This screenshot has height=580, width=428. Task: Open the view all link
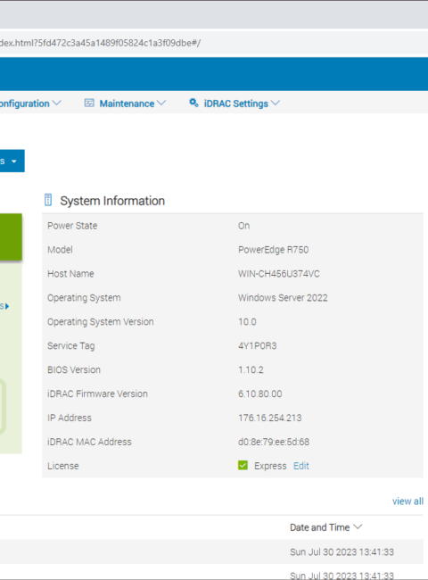point(407,501)
